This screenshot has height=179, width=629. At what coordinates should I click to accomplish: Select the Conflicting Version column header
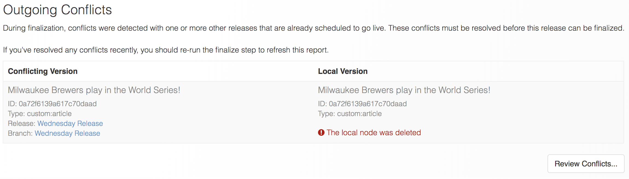(43, 71)
